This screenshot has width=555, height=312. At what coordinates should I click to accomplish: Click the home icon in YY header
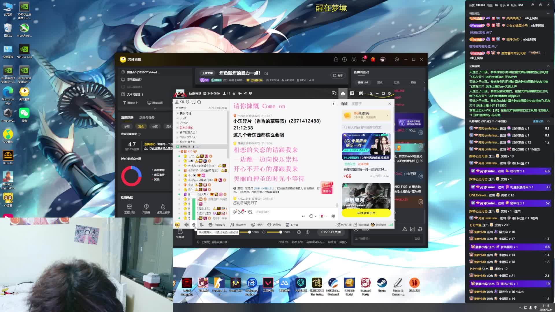click(343, 93)
